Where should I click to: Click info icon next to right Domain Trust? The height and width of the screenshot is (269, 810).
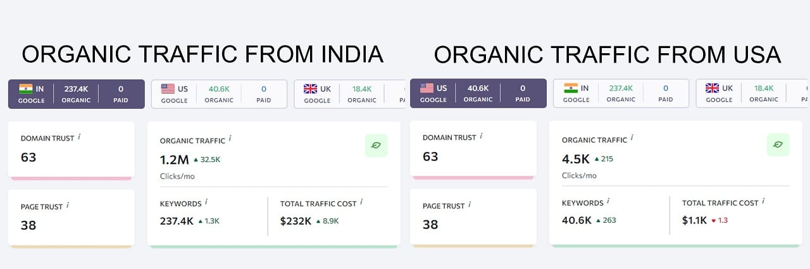tap(481, 136)
